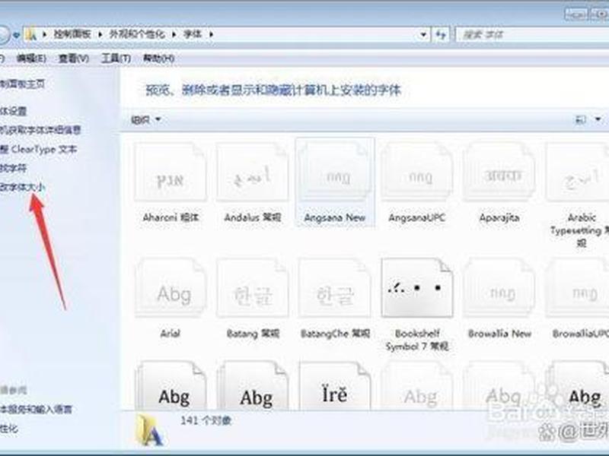This screenshot has width=609, height=456.
Task: Select the BatangChe 常规 font
Action: pyautogui.click(x=335, y=299)
